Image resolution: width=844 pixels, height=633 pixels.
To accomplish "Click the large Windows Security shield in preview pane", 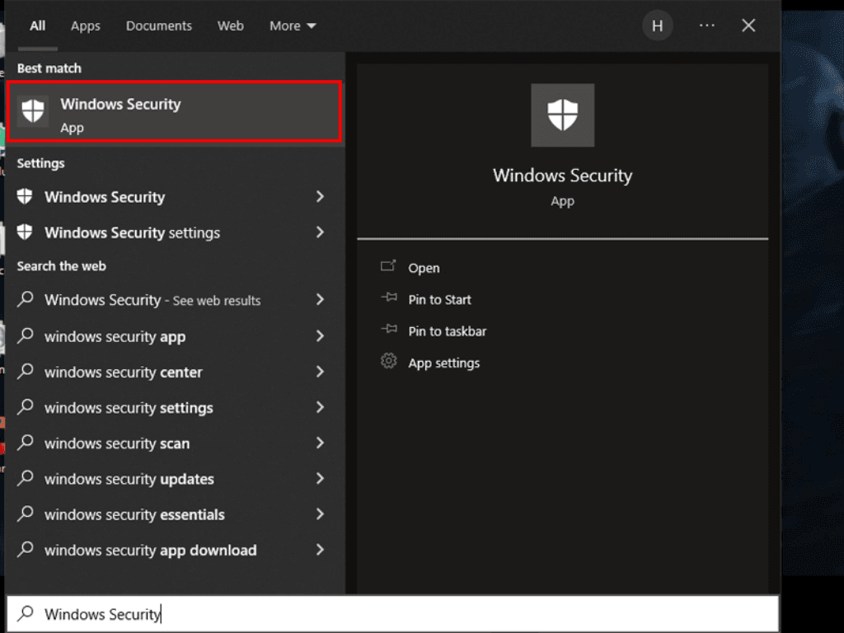I will pyautogui.click(x=562, y=115).
